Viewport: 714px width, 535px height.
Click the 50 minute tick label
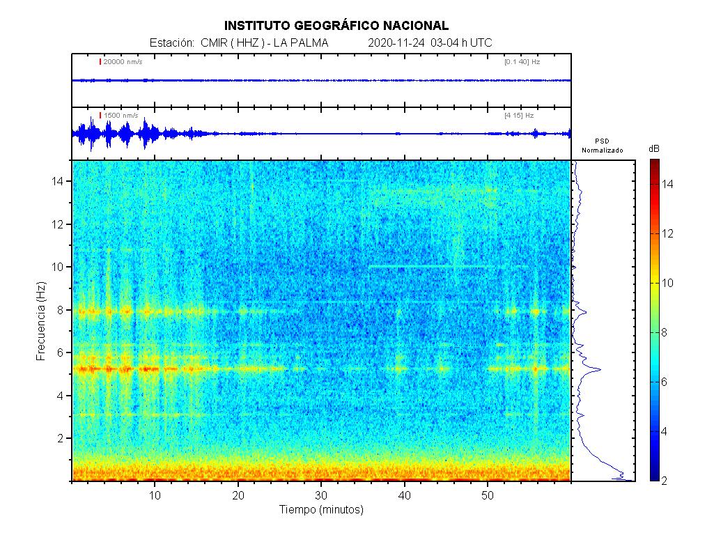(488, 495)
